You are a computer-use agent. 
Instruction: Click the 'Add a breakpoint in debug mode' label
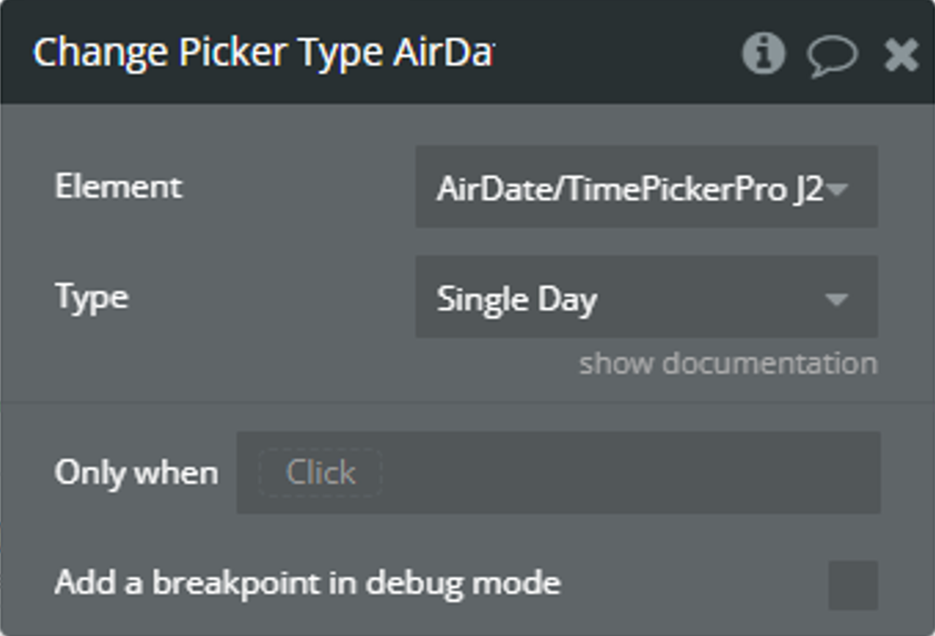308,583
